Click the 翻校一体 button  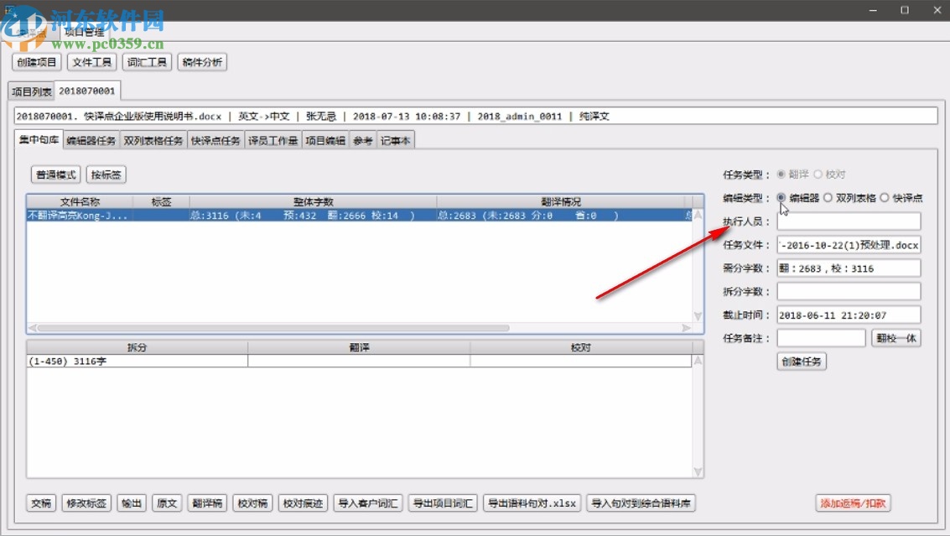pos(896,338)
